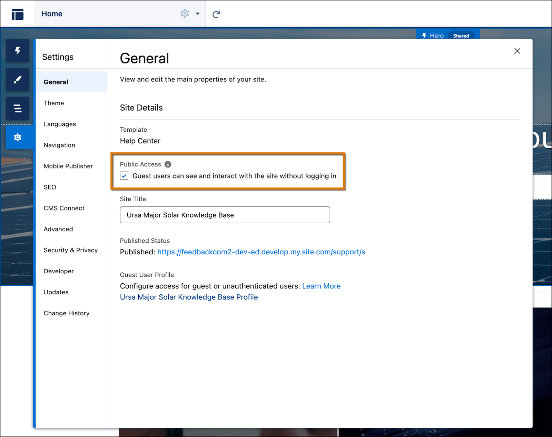
Task: Click the Public Access info icon
Action: 168,164
